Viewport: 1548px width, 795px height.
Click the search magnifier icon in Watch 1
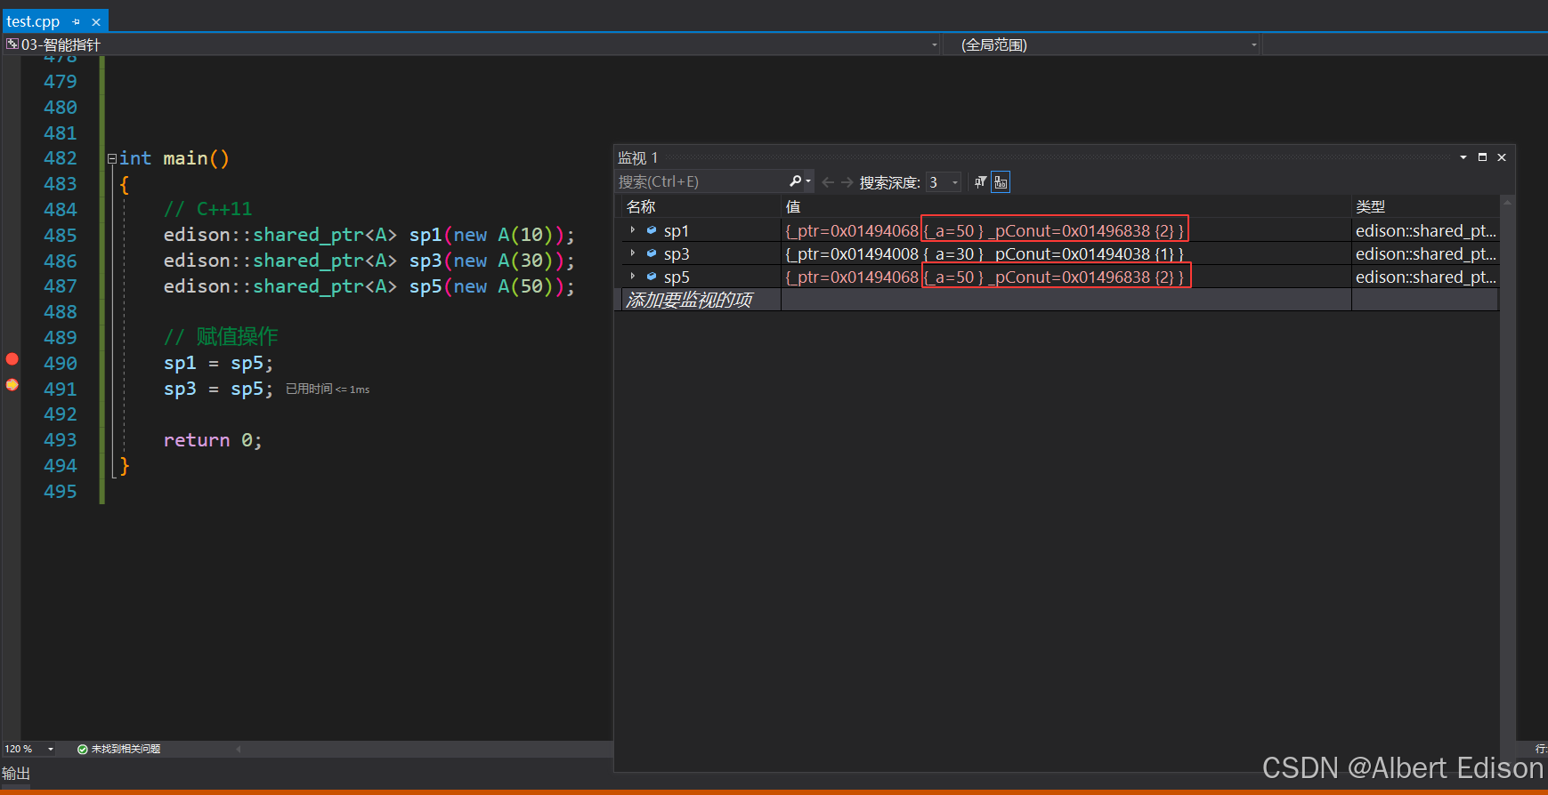point(795,181)
